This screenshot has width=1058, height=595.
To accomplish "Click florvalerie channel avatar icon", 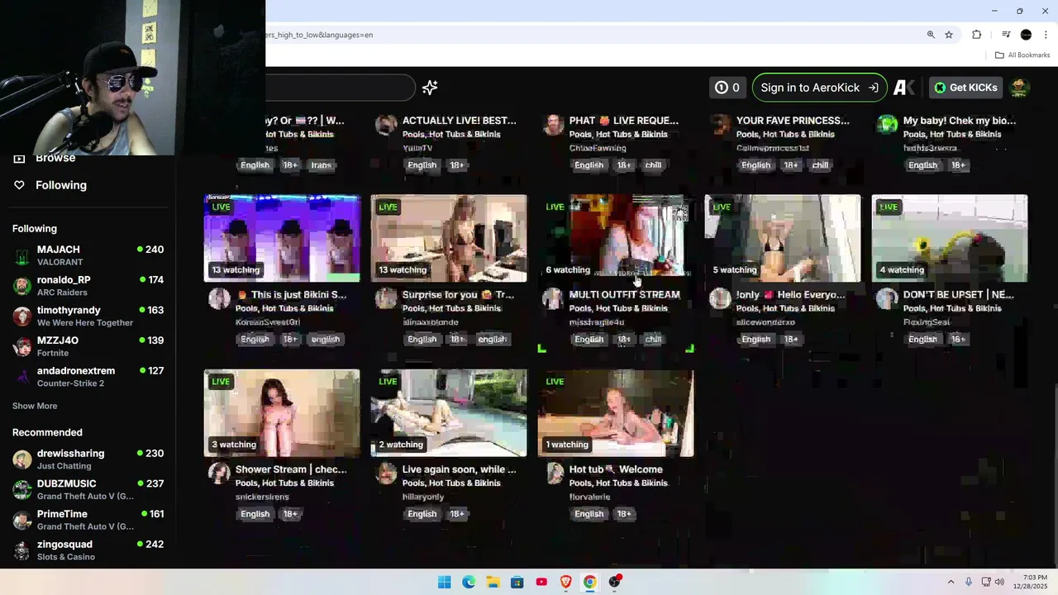I will pyautogui.click(x=555, y=473).
